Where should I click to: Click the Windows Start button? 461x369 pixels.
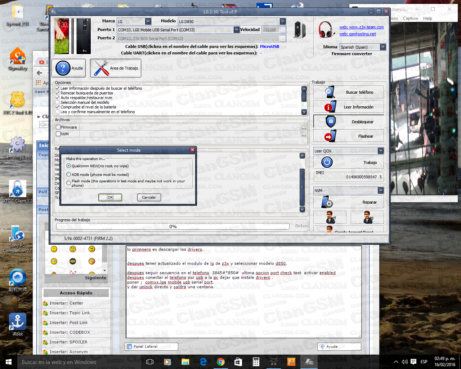pyautogui.click(x=9, y=362)
